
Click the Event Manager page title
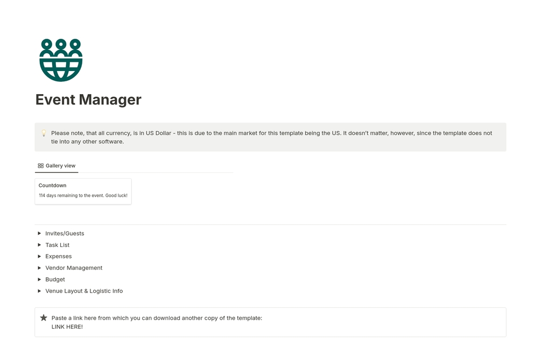tap(88, 100)
